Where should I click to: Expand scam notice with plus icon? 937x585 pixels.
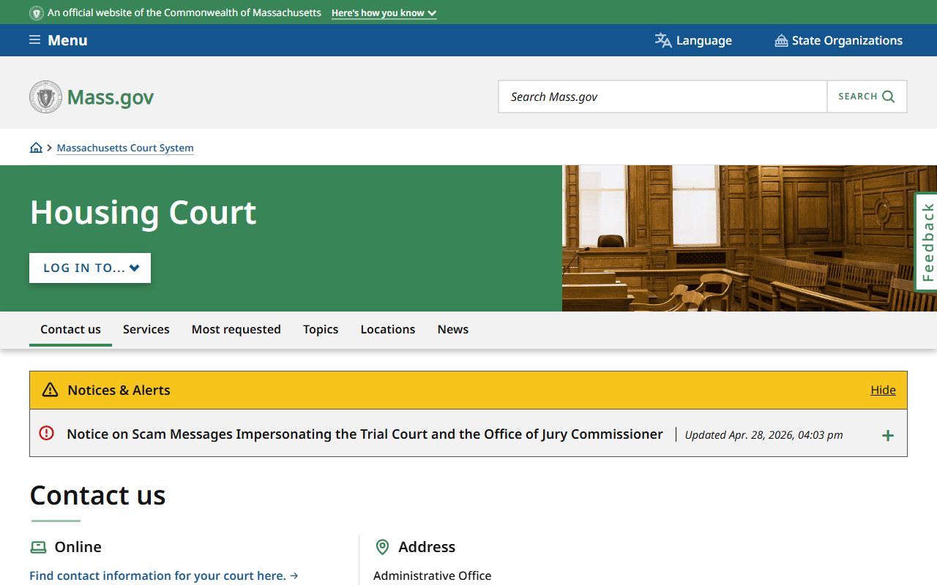pos(888,435)
